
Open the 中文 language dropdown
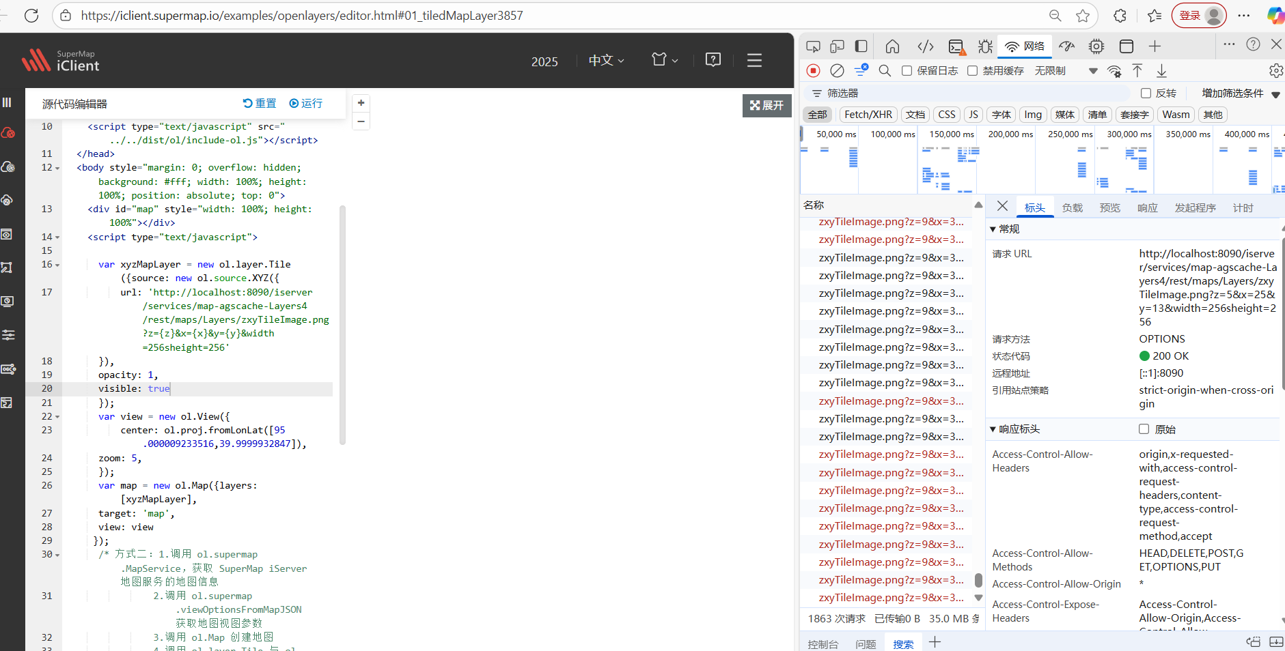(606, 60)
